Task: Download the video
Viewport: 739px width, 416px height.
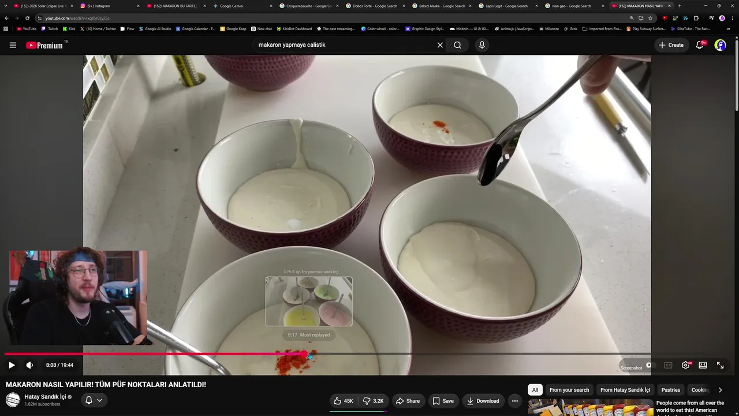Action: tap(483, 401)
